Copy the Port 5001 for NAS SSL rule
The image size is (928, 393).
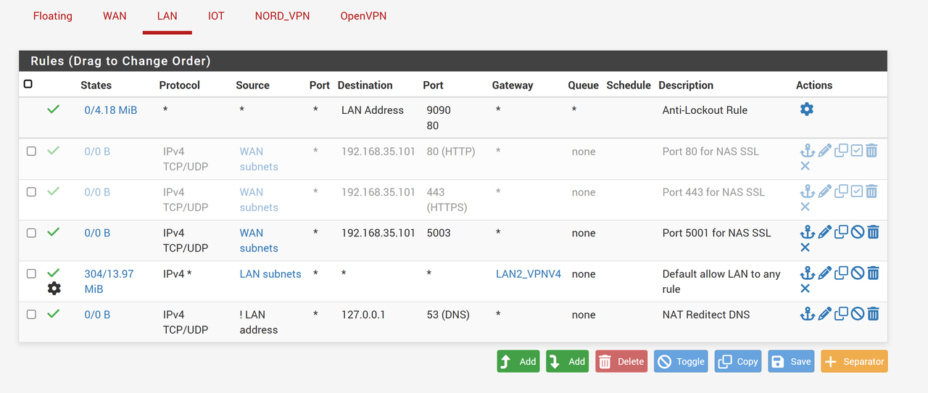pyautogui.click(x=841, y=232)
